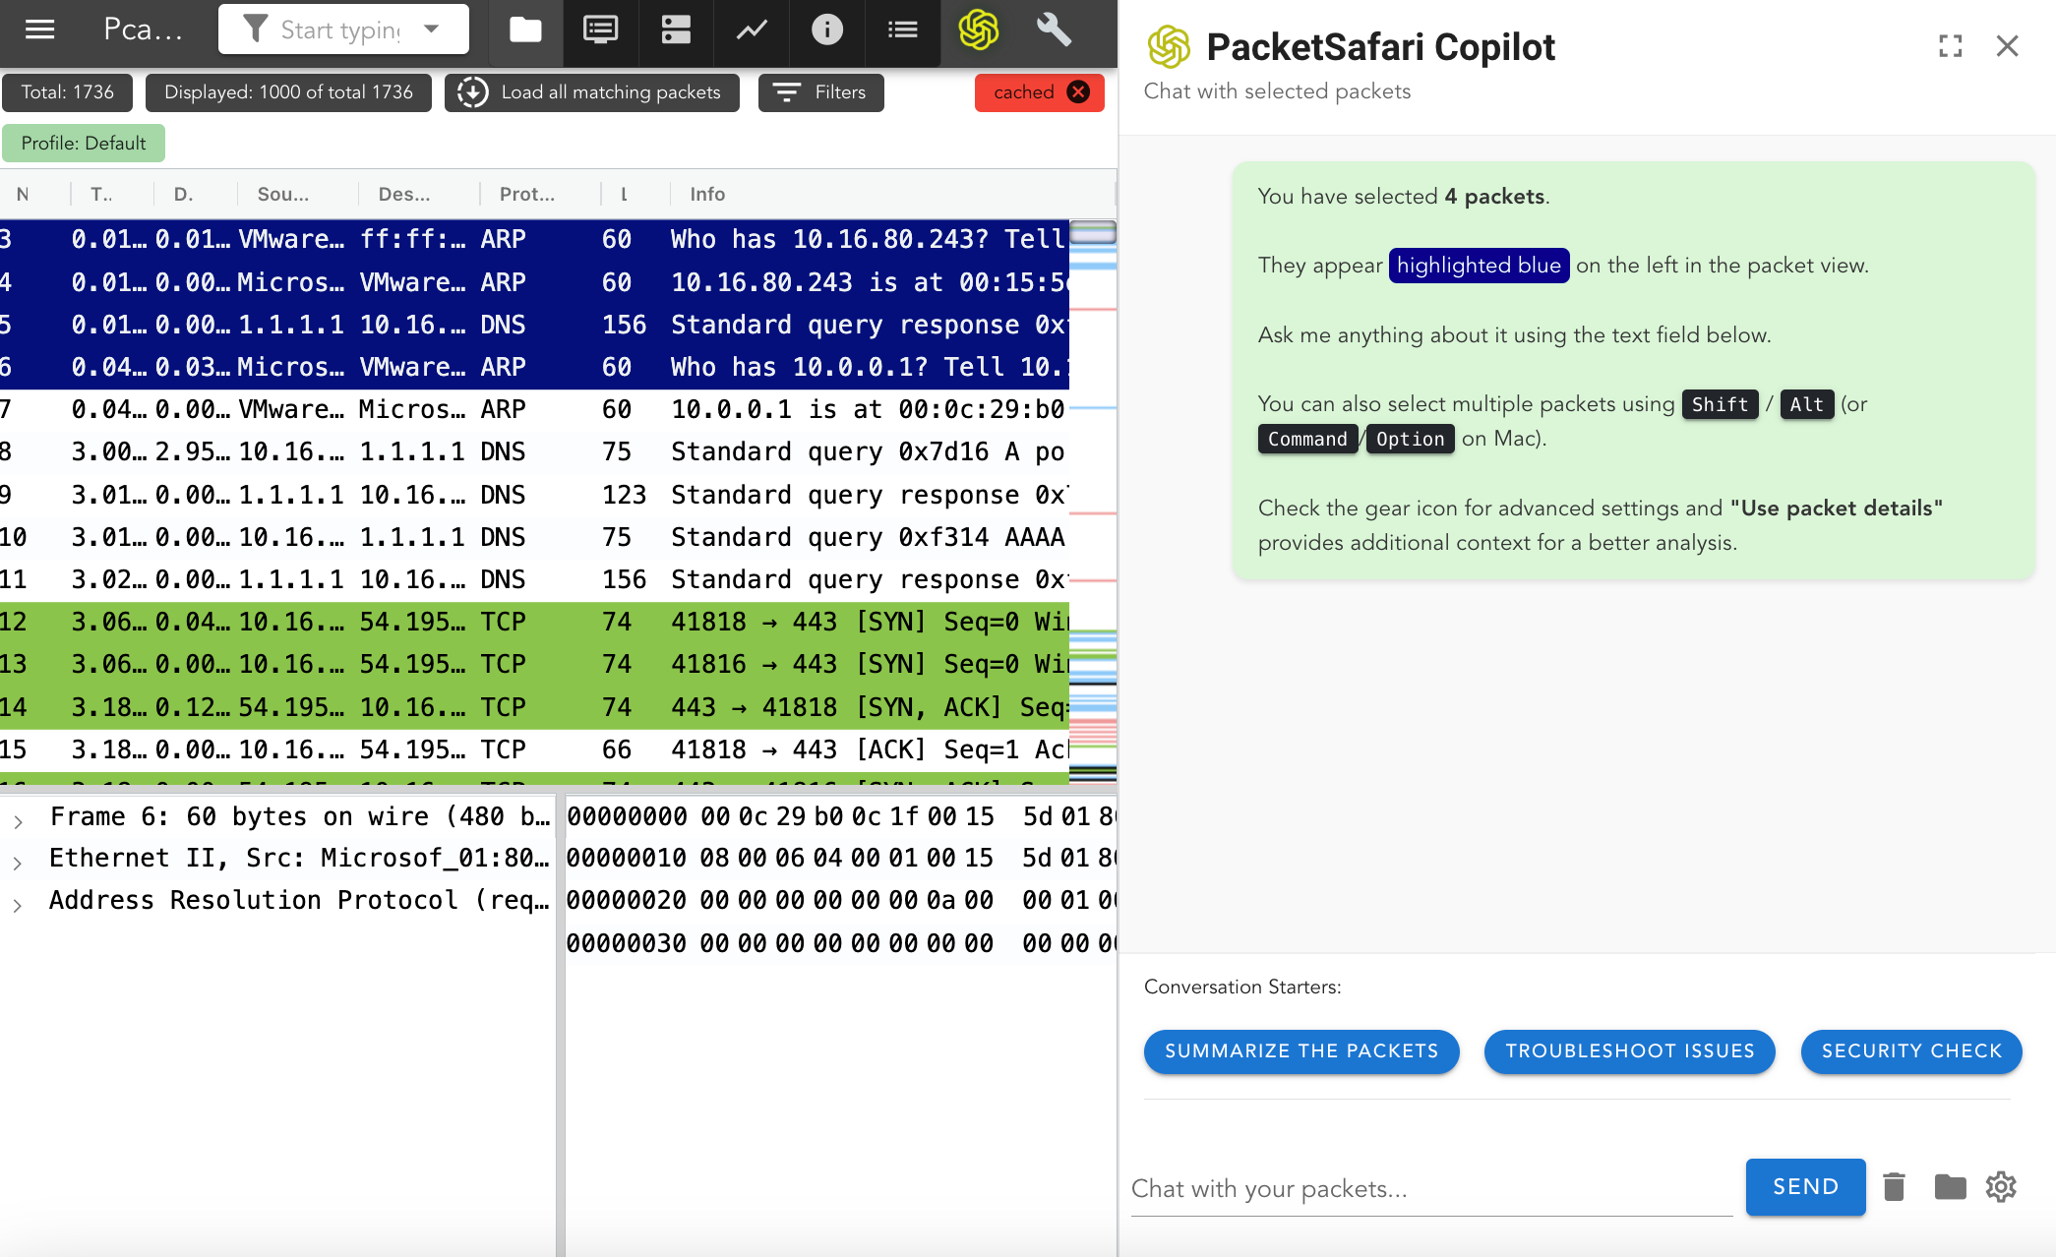Click hex dump line 00000030
Viewport: 2056px width, 1257px height.
841,943
